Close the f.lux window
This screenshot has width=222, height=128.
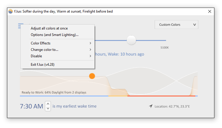point(209,11)
